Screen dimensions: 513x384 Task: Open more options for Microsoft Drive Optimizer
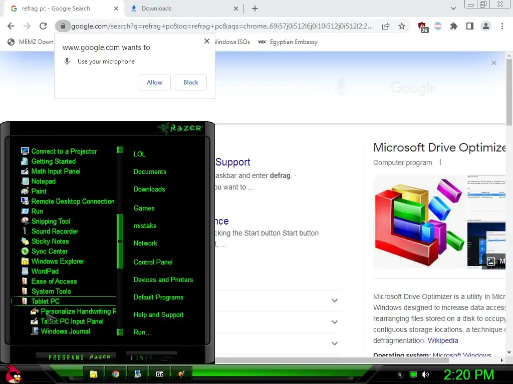pos(440,162)
